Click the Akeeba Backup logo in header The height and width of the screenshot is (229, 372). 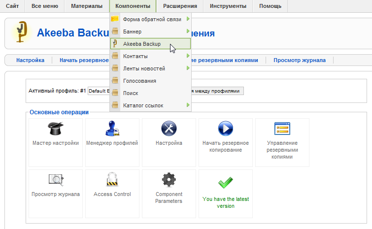tap(21, 32)
